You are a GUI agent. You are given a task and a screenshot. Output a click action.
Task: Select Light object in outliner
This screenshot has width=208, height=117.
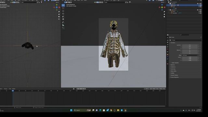click(174, 7)
